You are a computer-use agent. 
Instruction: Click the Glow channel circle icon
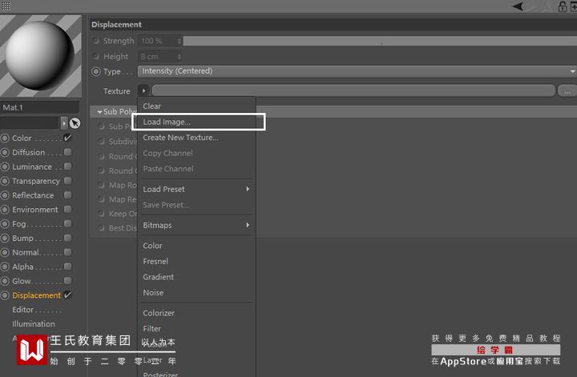pyautogui.click(x=5, y=282)
